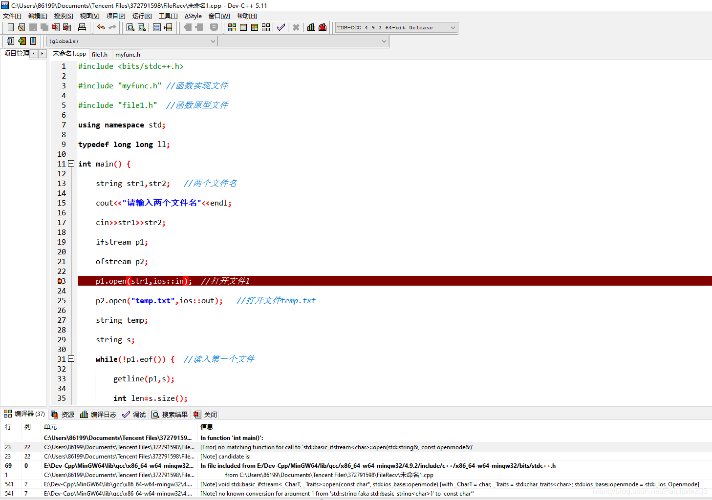Open the 运行[R] menu

pyautogui.click(x=142, y=16)
